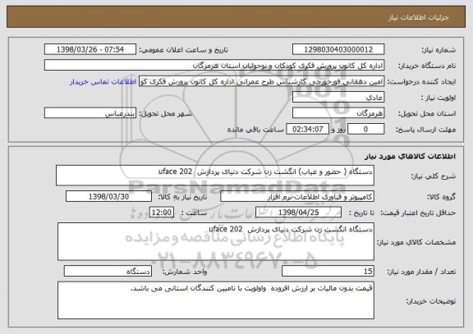The width and height of the screenshot is (473, 334).
Task: Click the price validity date field 1398/04/25
Action: pyautogui.click(x=298, y=213)
